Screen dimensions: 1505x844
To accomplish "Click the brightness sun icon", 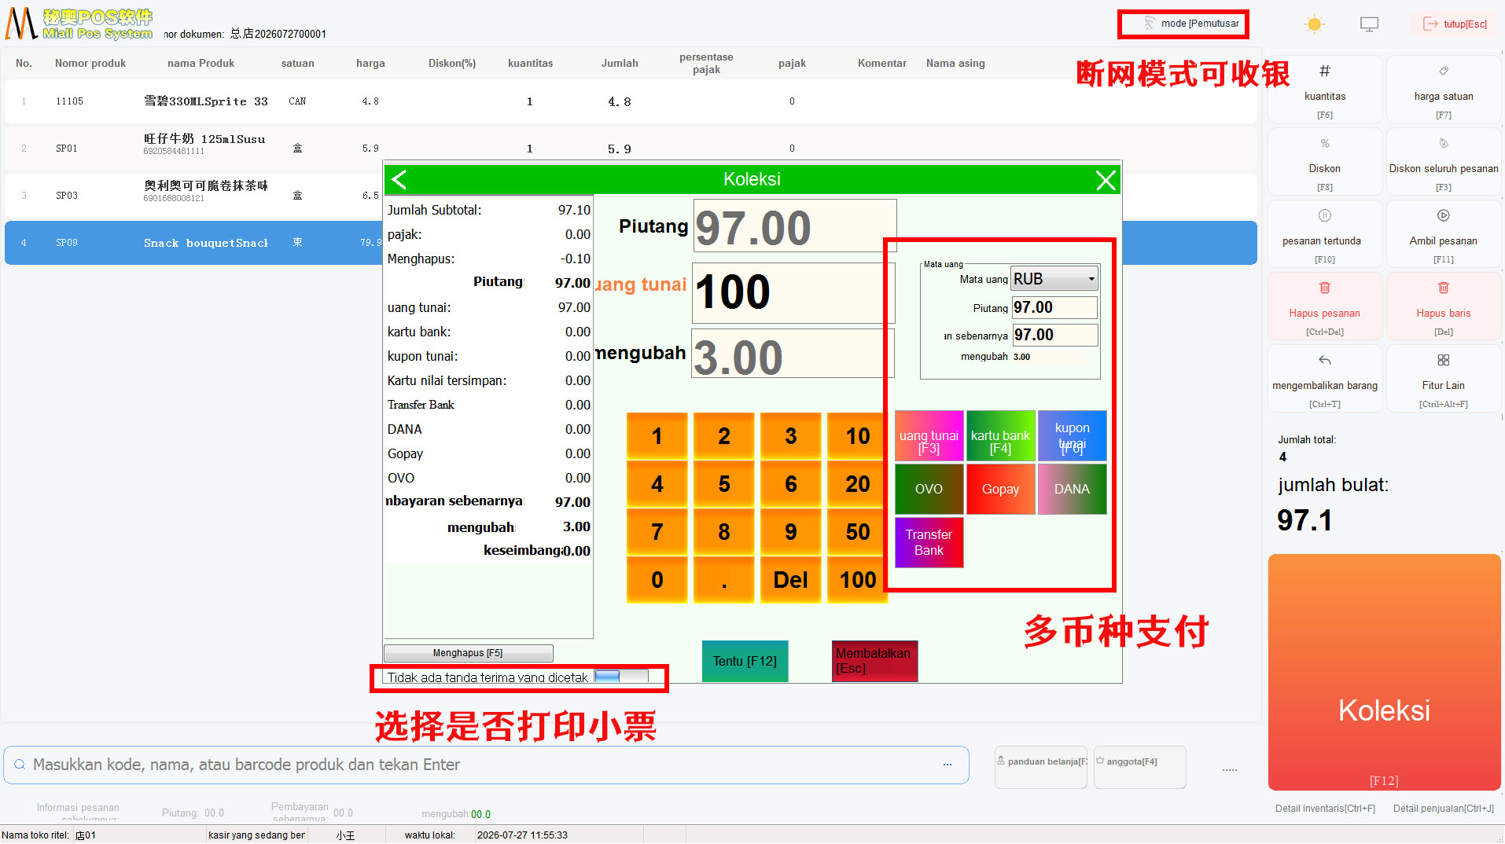I will tap(1314, 24).
